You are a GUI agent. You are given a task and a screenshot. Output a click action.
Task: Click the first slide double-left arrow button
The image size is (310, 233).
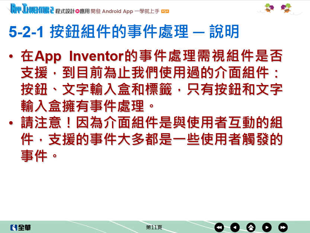tap(219, 227)
